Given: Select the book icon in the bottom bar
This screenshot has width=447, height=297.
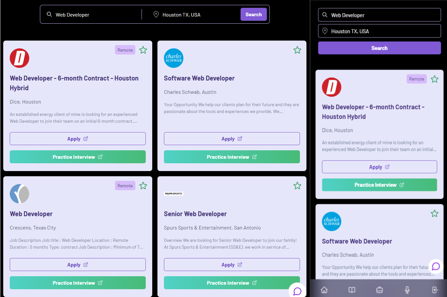Looking at the screenshot, I should pyautogui.click(x=352, y=290).
